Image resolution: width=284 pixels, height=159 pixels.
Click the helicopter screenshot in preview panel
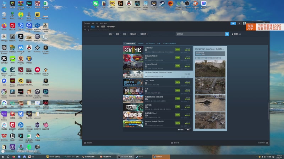pos(210,103)
